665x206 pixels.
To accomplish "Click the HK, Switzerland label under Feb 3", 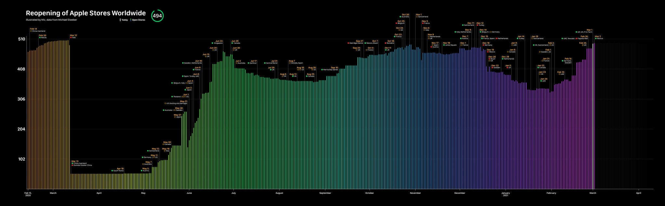I will 542,45.
